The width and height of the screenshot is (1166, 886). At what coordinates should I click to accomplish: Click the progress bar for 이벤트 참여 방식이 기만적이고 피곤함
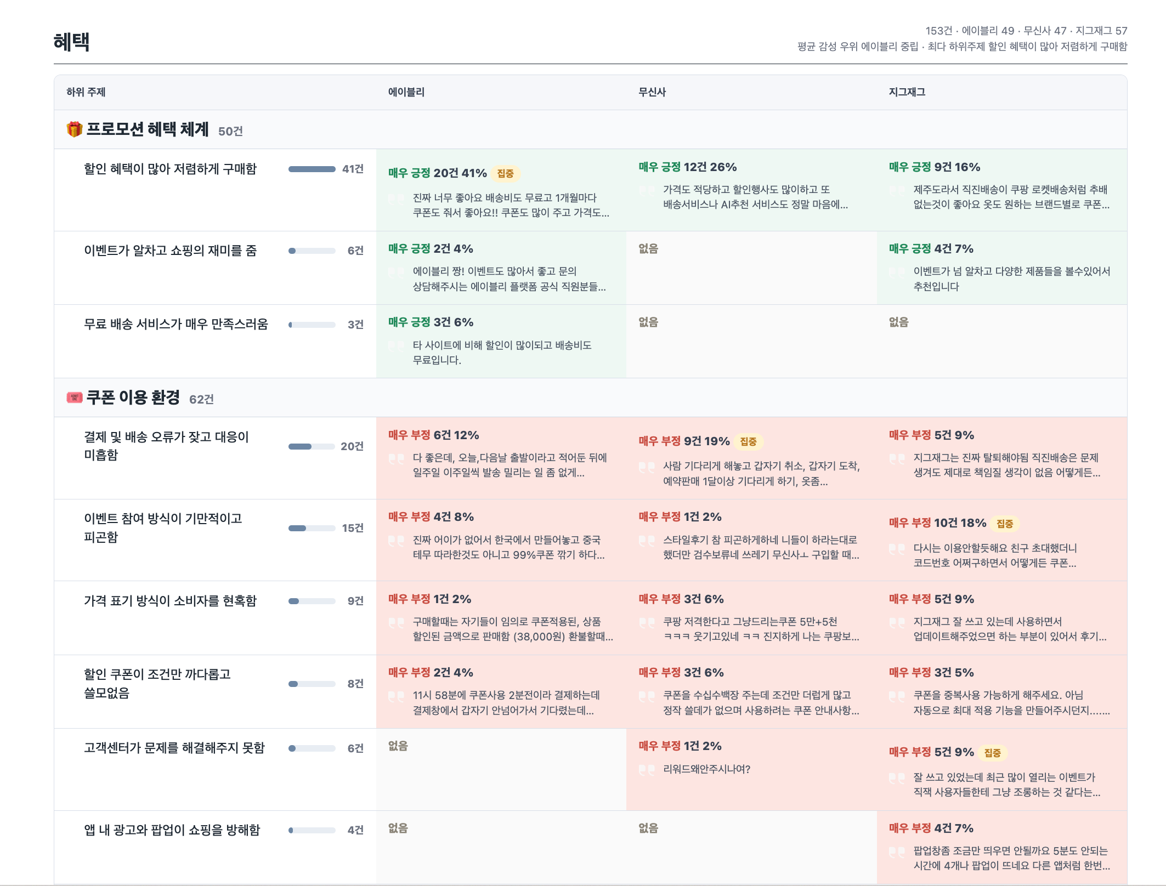pos(312,528)
